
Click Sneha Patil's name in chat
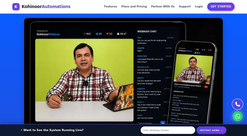coord(142,56)
